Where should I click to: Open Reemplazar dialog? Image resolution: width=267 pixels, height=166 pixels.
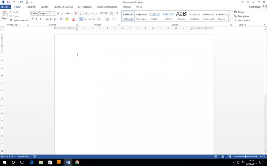tap(241, 16)
